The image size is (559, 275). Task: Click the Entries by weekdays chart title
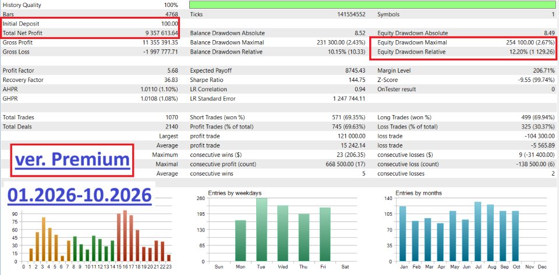point(235,193)
